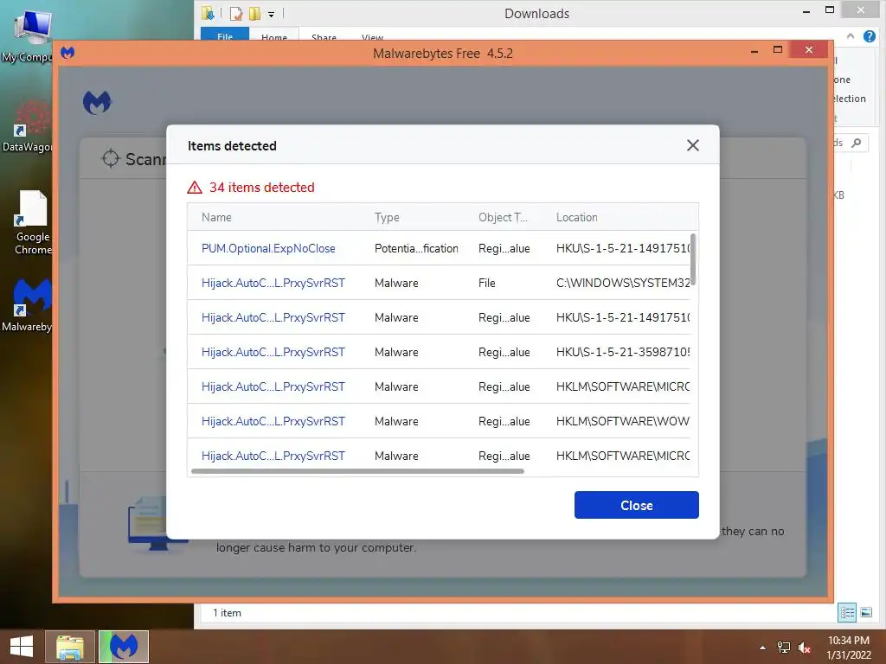Viewport: 886px width, 664px height.
Task: Select the File object type cell
Action: [486, 283]
